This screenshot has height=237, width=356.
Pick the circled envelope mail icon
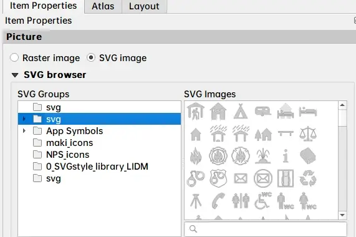click(263, 178)
